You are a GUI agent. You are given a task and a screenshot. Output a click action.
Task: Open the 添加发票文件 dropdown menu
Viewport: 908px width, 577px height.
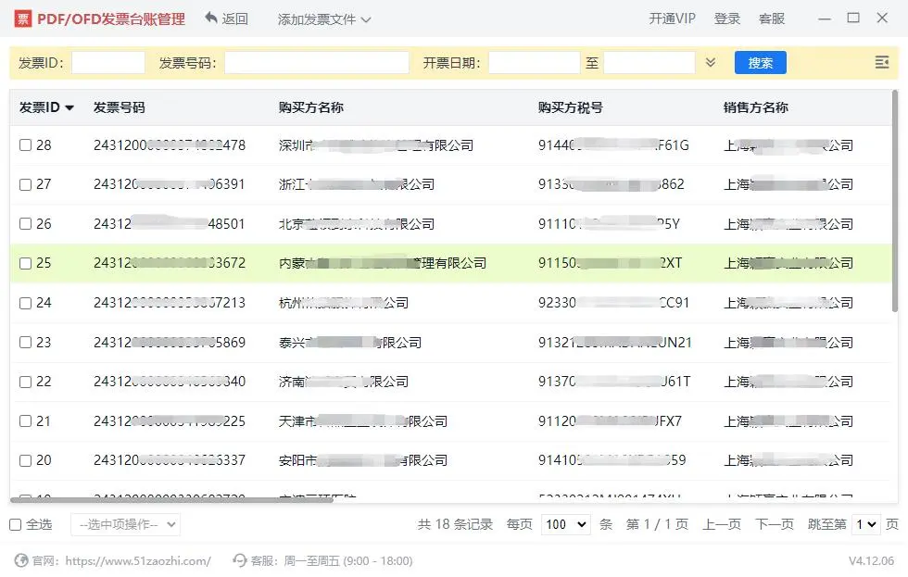[x=324, y=19]
